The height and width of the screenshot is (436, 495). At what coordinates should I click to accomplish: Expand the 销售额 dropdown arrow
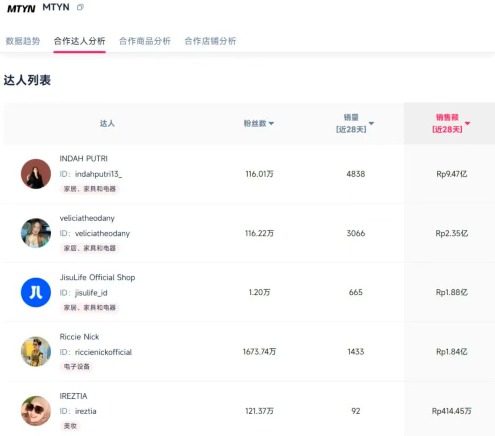(x=467, y=123)
